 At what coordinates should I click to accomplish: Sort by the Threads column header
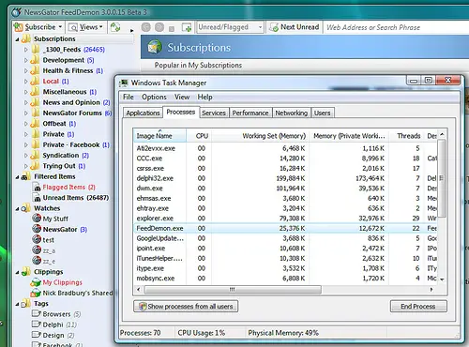[407, 136]
